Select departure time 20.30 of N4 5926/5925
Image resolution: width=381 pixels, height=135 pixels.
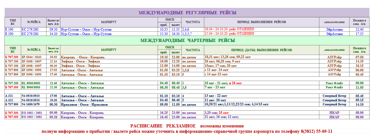(x=53, y=100)
